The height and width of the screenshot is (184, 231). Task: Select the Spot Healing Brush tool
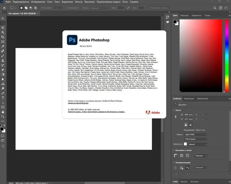[x=3, y=51]
